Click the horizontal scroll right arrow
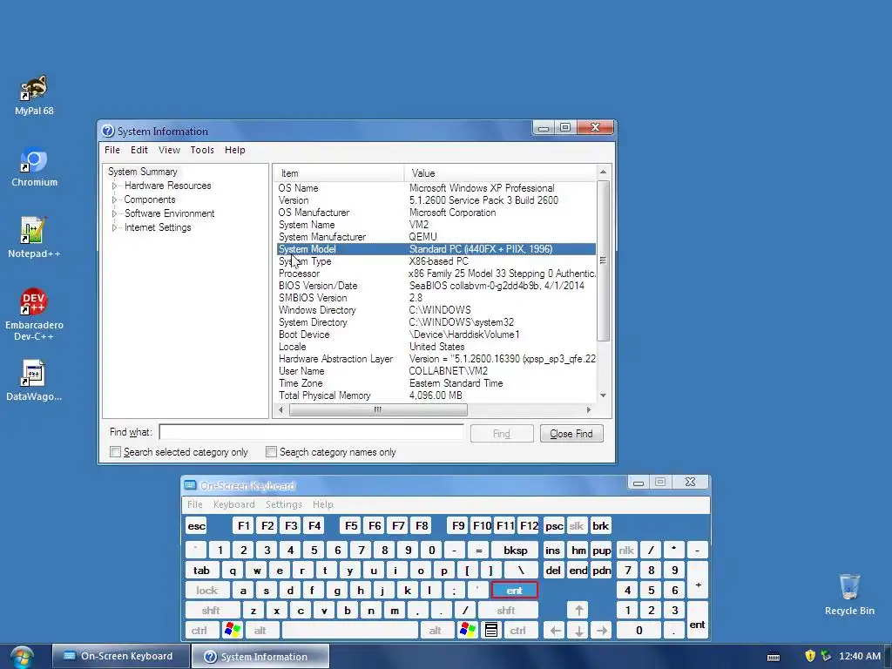This screenshot has height=669, width=892. coord(589,409)
